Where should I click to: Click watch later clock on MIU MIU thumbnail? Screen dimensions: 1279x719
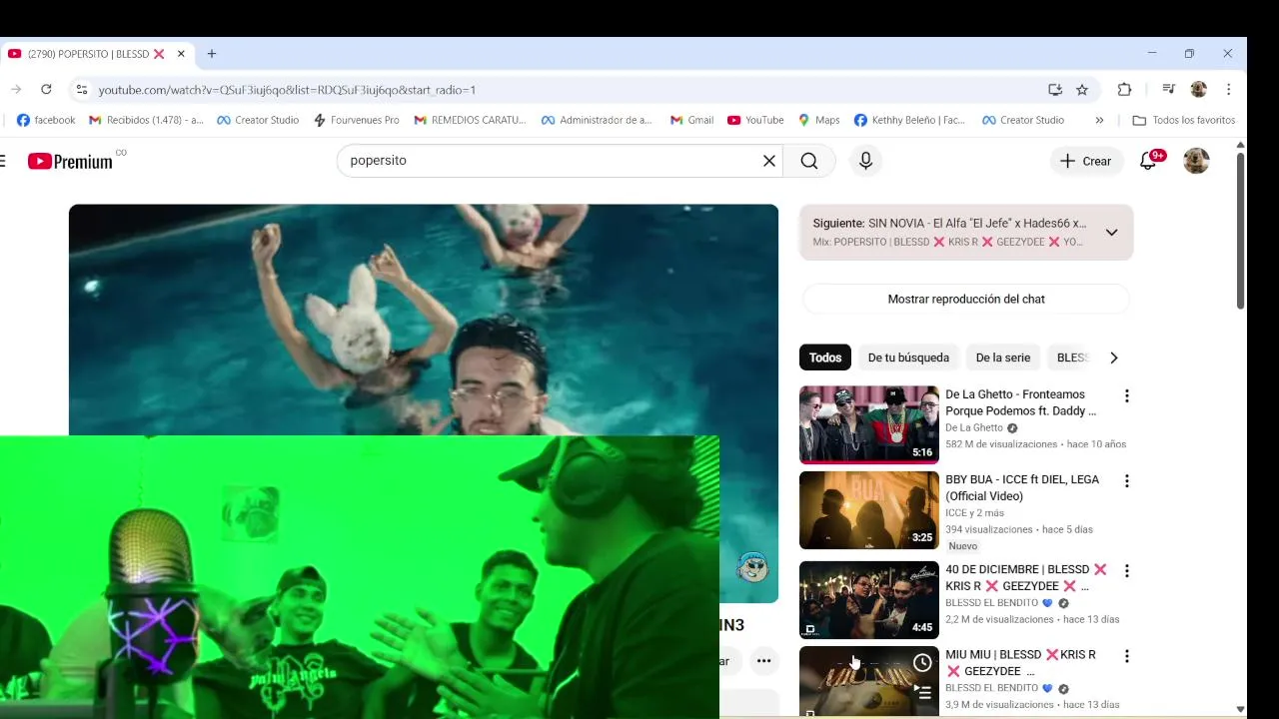tap(922, 663)
